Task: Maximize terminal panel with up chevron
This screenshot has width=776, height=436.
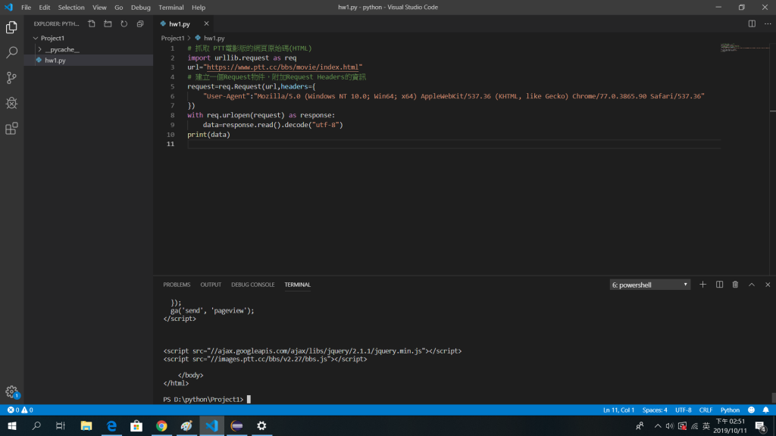Action: pyautogui.click(x=752, y=285)
